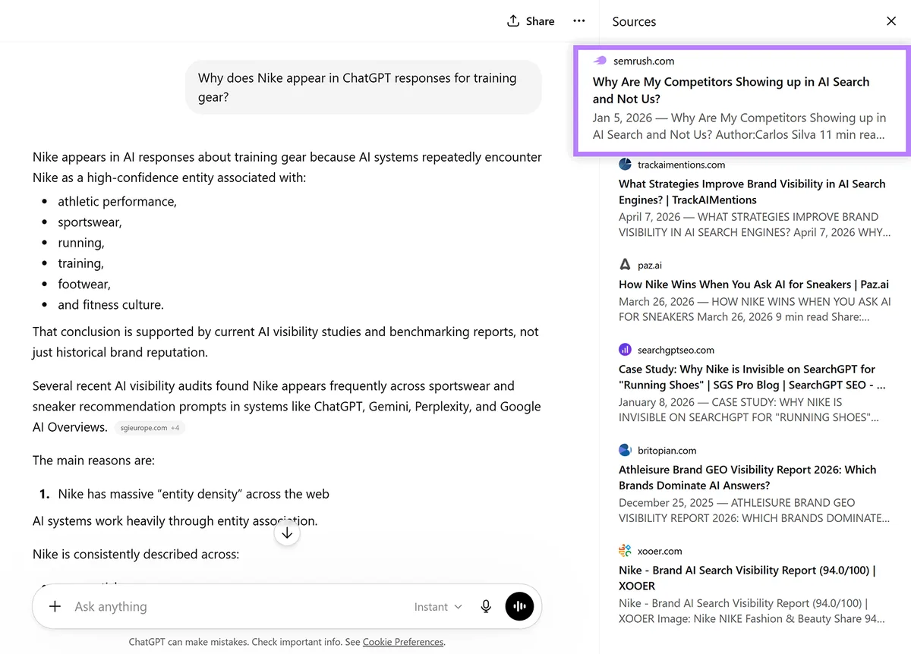Open How Nike Wins article from Paz.ai
This screenshot has width=911, height=654.
(x=754, y=285)
